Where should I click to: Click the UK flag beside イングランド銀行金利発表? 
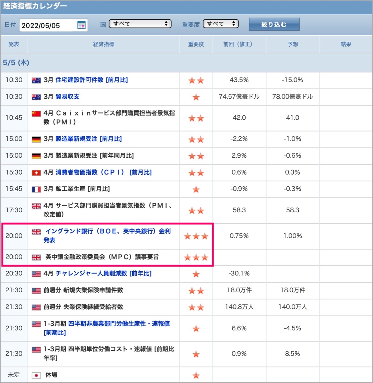[36, 232]
